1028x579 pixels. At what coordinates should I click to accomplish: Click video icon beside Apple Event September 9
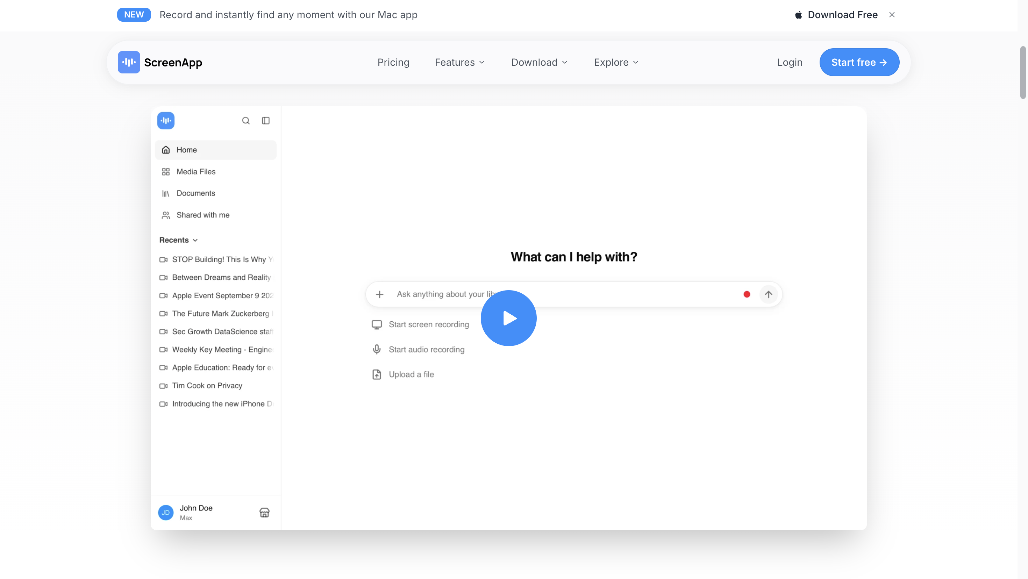click(163, 296)
